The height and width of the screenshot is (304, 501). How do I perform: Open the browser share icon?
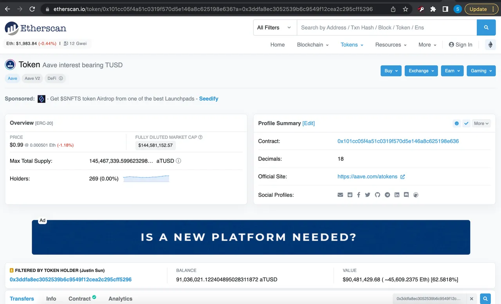393,9
